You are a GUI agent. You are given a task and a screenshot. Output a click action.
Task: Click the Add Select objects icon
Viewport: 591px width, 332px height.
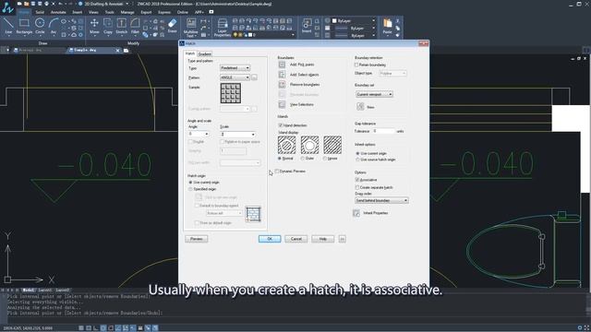pos(282,75)
